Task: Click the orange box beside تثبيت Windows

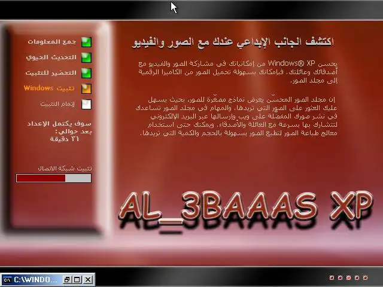Action: (x=86, y=89)
